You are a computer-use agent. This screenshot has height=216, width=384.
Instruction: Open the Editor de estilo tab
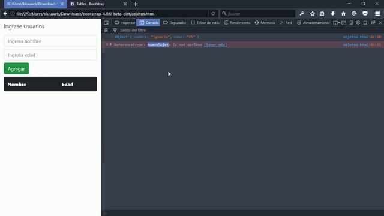pyautogui.click(x=205, y=23)
